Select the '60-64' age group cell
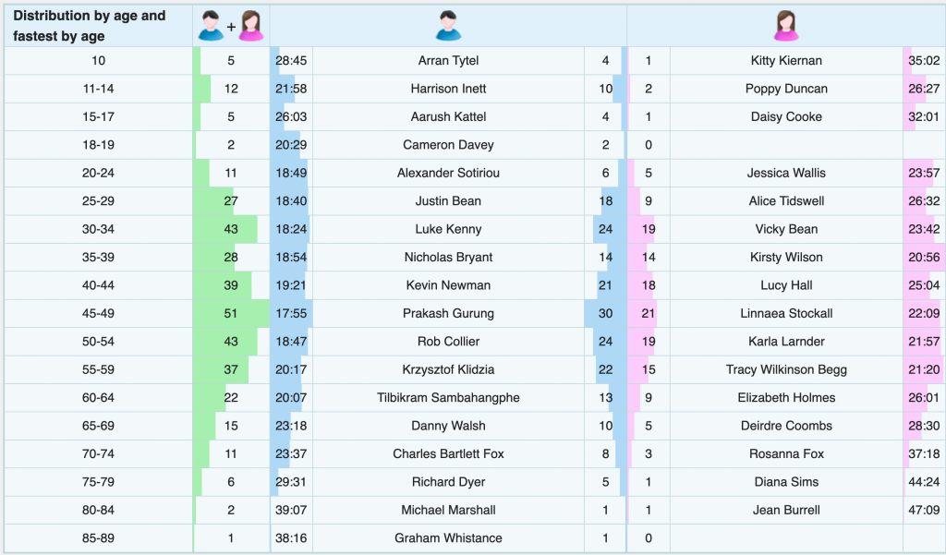Image resolution: width=946 pixels, height=555 pixels. coord(98,397)
